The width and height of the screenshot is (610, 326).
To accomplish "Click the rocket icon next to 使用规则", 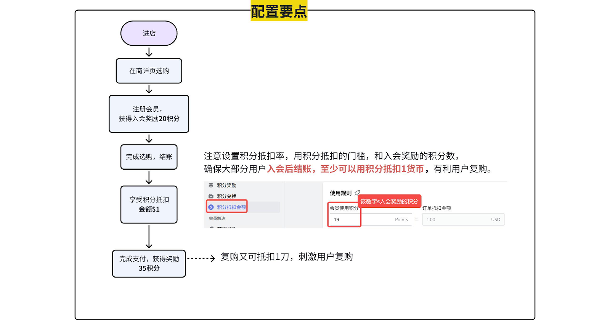I will pos(357,193).
